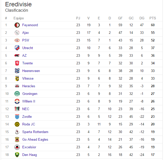Open the Go Ahead Eagles link
Screen dimensions: 164x160
click(x=35, y=139)
